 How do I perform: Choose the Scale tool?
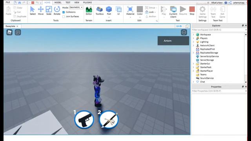click(x=49, y=11)
